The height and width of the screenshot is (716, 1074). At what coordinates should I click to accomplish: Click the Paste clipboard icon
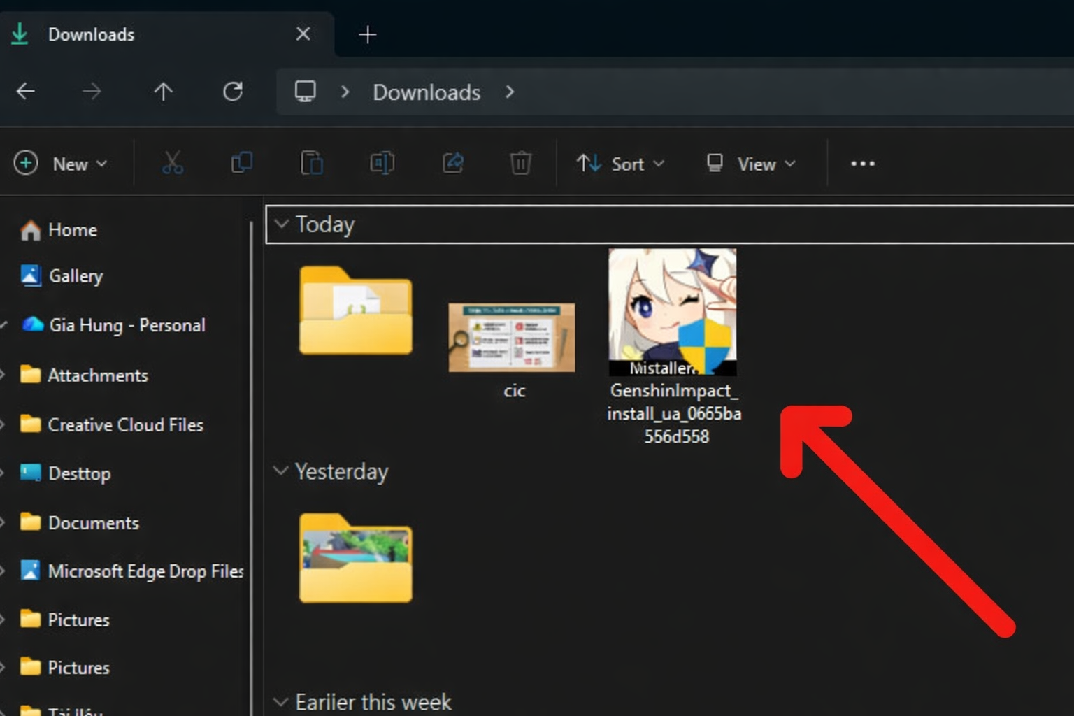312,164
